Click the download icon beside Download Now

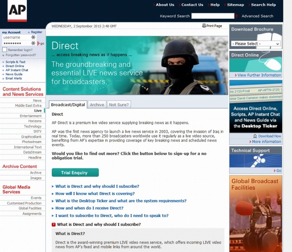[x=255, y=136]
